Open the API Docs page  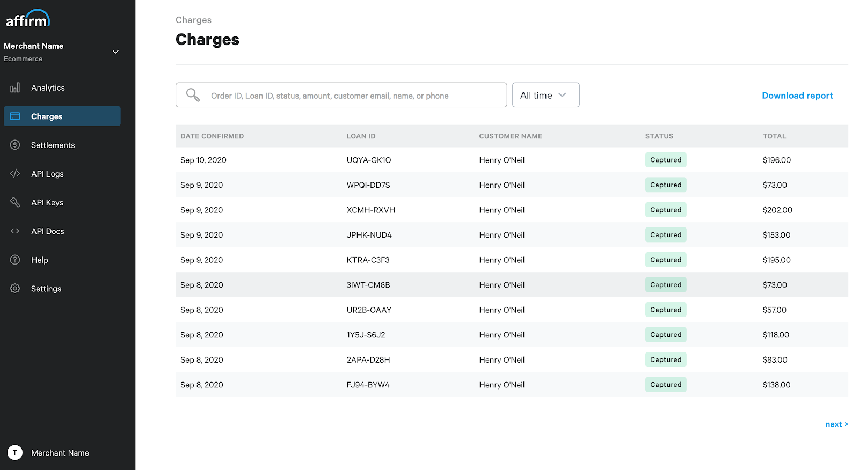tap(47, 231)
